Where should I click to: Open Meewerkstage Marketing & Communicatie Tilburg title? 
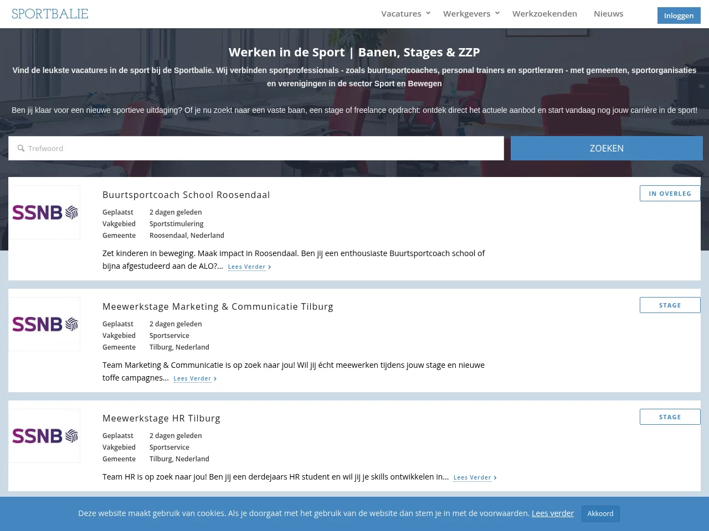[x=218, y=306]
